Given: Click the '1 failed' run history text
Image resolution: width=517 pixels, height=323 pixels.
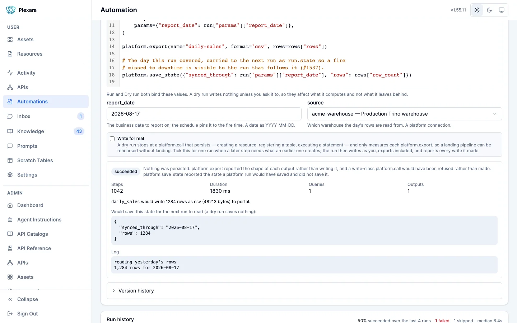Looking at the screenshot, I should [x=442, y=321].
